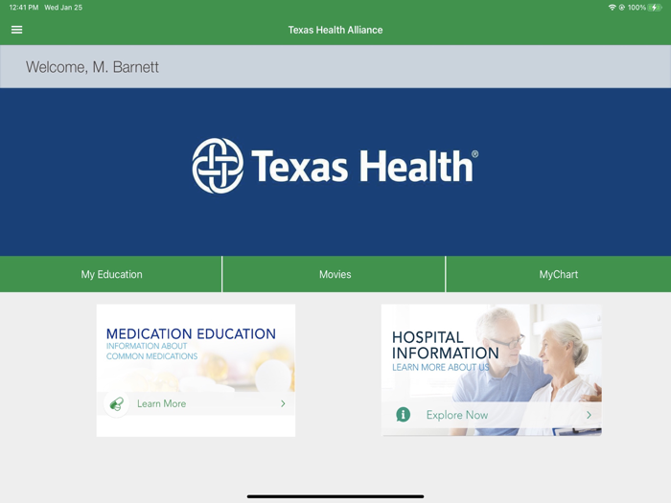Screen dimensions: 671x503
Task: Click the Learn More link
Action: coord(161,403)
